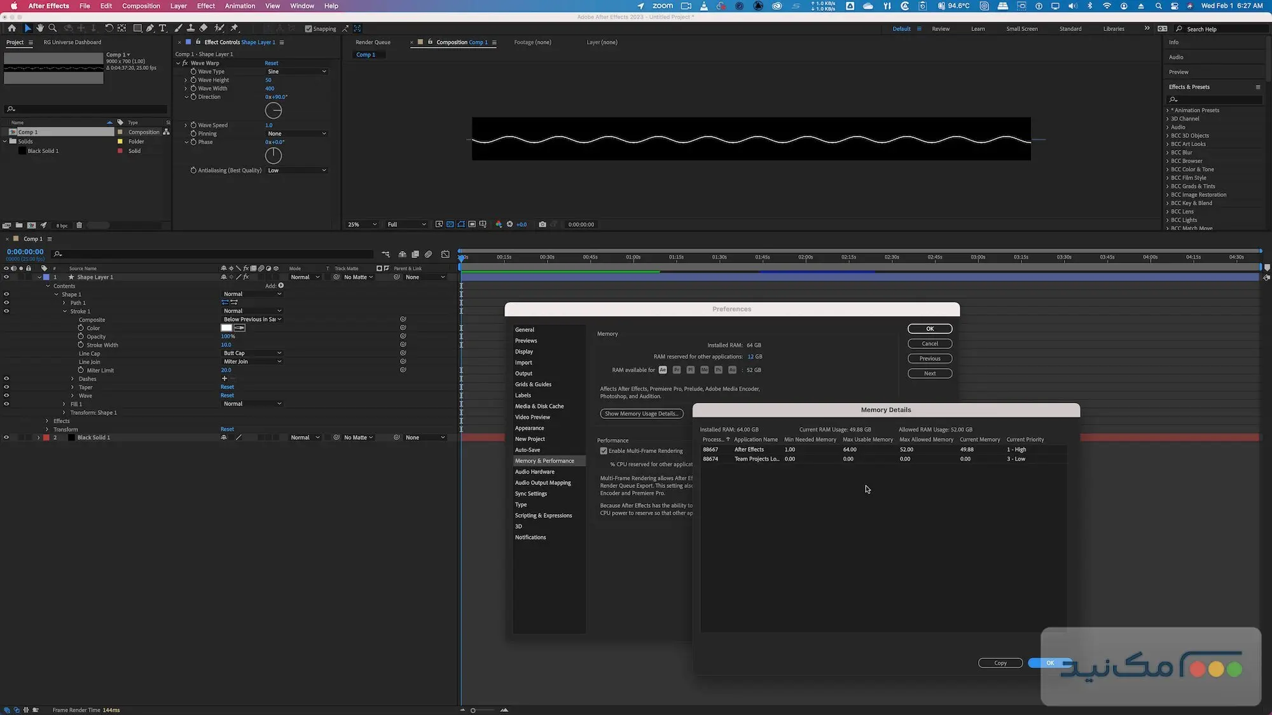Select the Hand tool
1272x715 pixels.
coord(39,29)
